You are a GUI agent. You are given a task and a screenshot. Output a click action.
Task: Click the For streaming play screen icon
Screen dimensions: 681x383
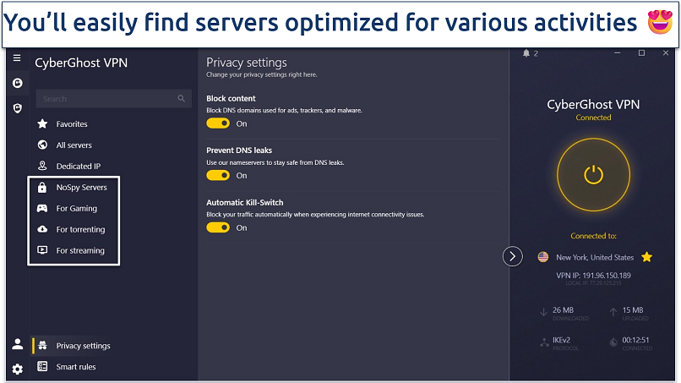42,250
